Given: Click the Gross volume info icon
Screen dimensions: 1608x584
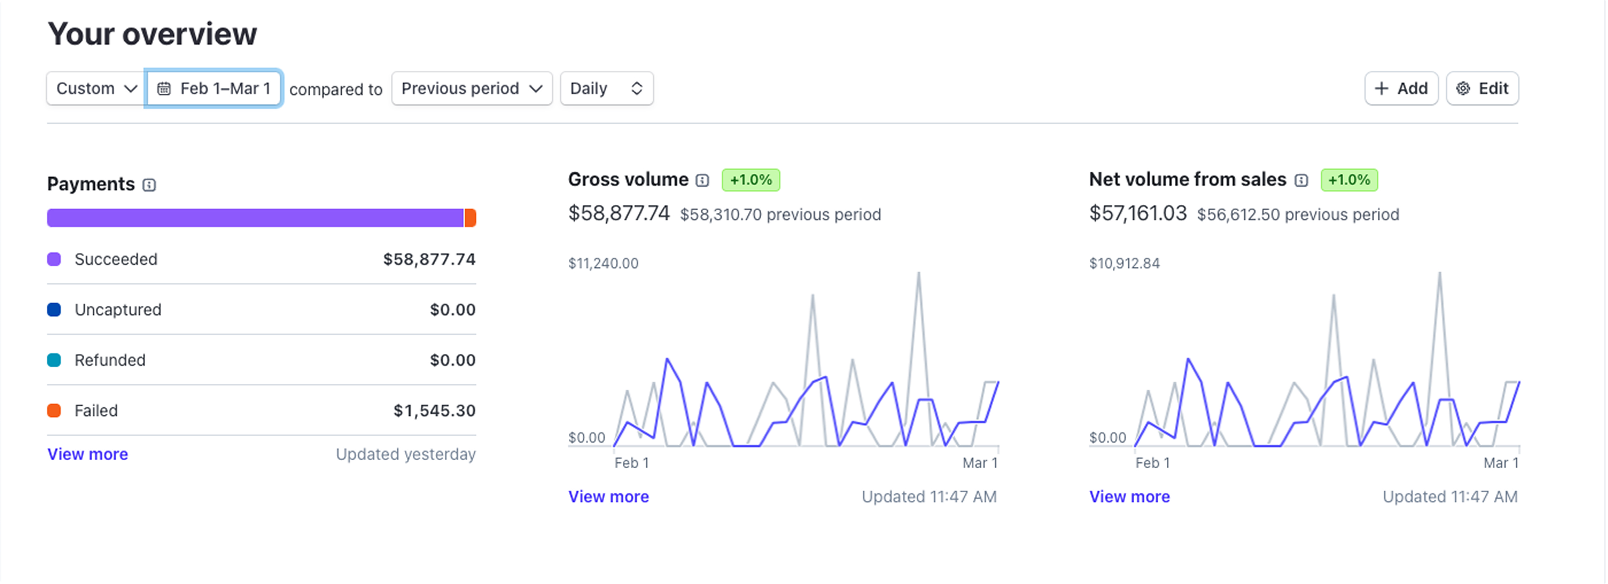Looking at the screenshot, I should [703, 181].
